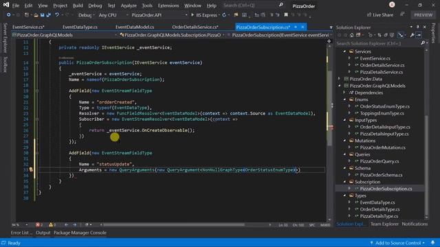Open the Toolbox side tab
Screen dimensions: 440x247
pos(5,64)
